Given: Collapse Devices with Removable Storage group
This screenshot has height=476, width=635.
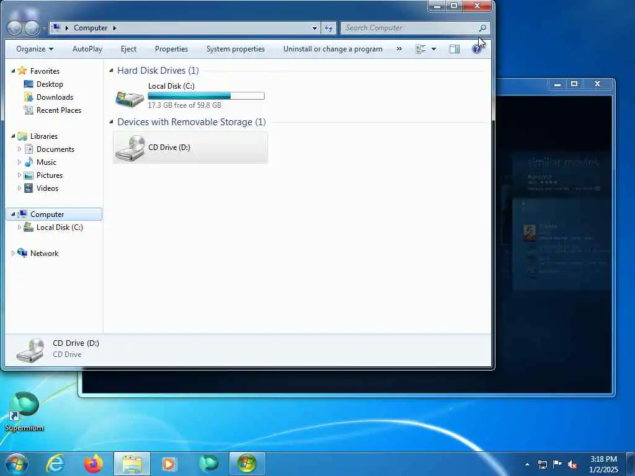Looking at the screenshot, I should pyautogui.click(x=111, y=122).
